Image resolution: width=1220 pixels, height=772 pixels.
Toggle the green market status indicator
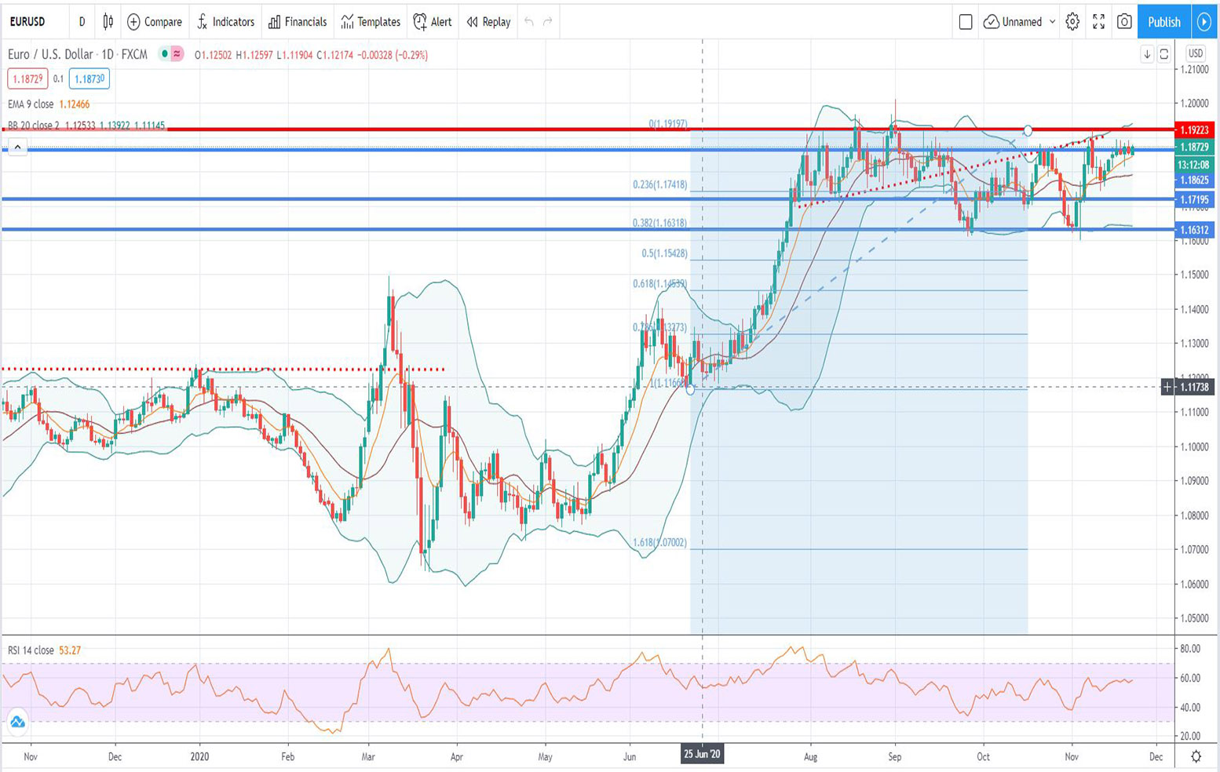pos(164,54)
